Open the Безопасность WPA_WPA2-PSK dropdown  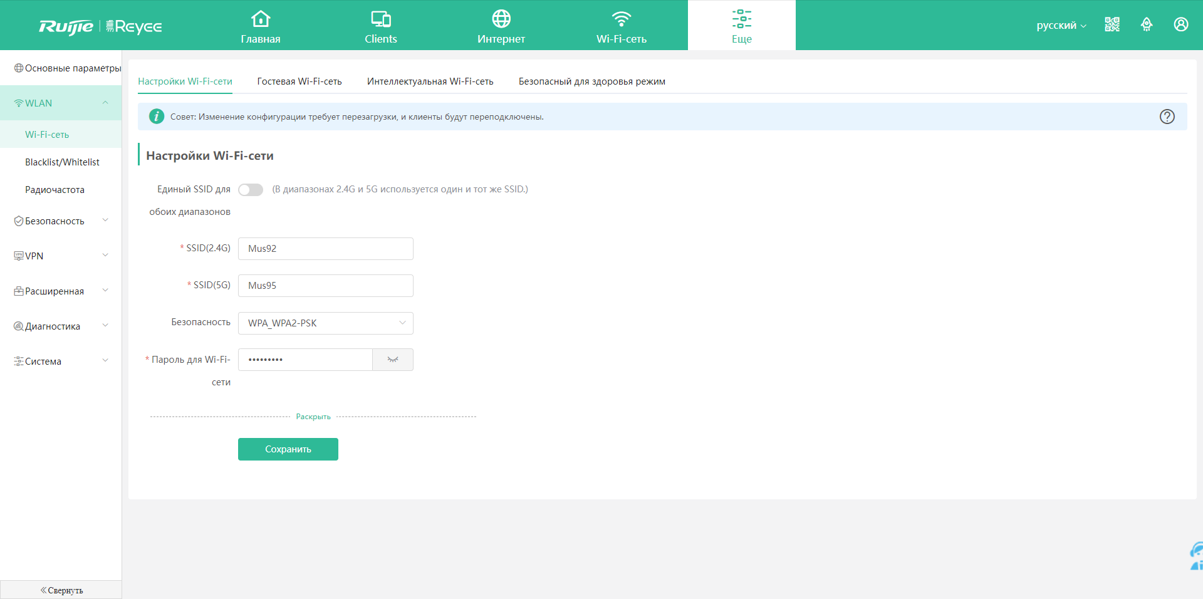click(326, 323)
